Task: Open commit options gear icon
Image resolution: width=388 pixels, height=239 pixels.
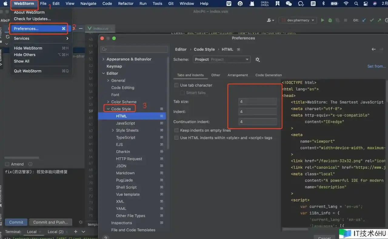Action: coord(81,222)
